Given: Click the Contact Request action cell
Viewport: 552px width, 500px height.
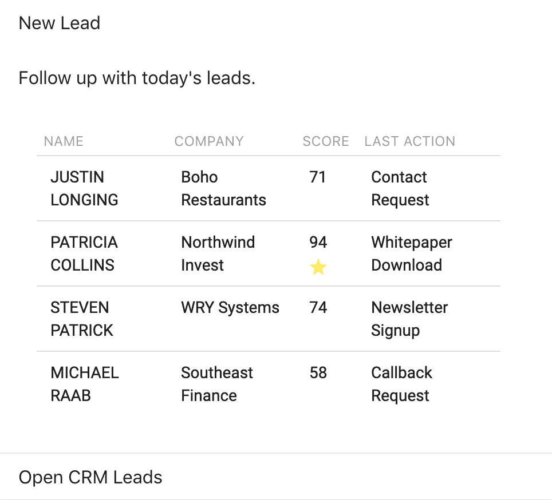Looking at the screenshot, I should (x=400, y=188).
